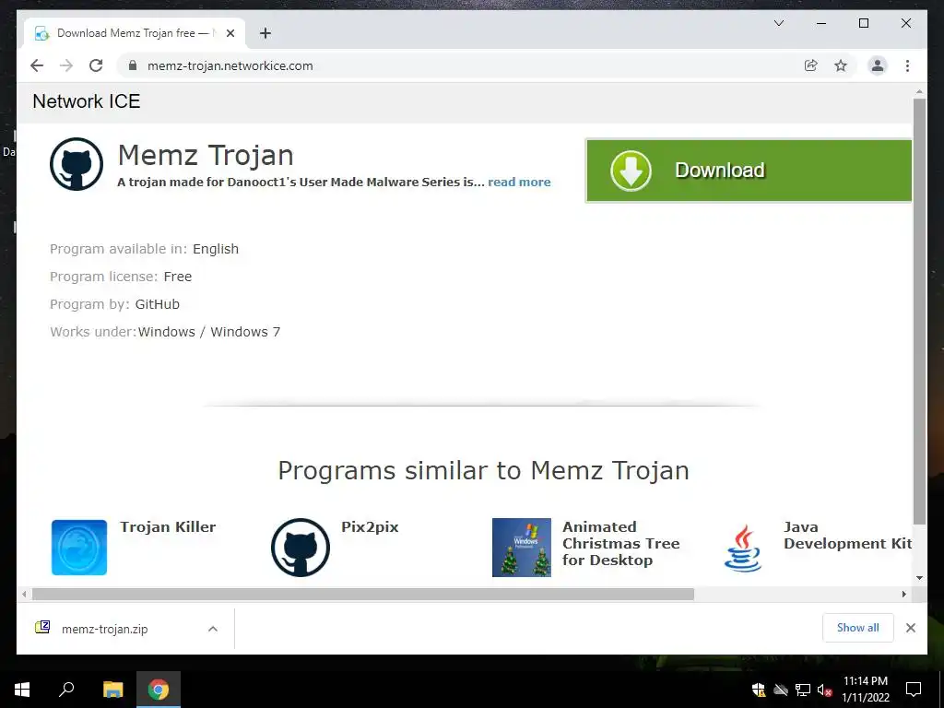Viewport: 944px width, 708px height.
Task: Click Show all downloads button
Action: click(858, 627)
